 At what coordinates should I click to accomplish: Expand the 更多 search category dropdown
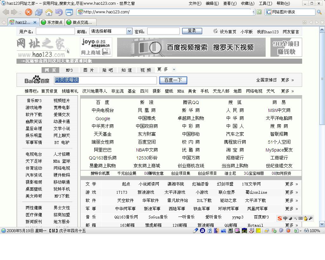point(174,69)
